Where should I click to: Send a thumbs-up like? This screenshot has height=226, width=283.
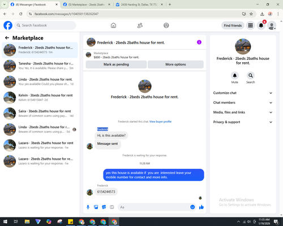[x=201, y=207]
